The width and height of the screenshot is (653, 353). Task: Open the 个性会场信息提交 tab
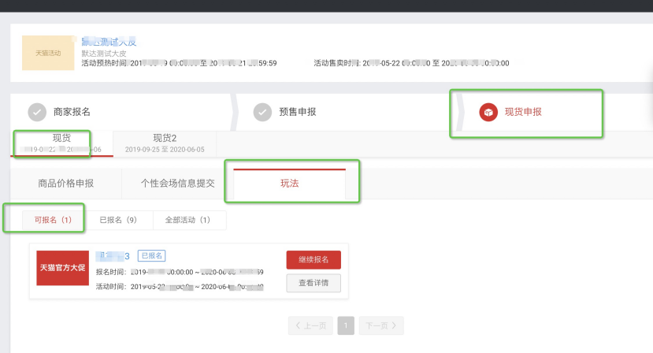(177, 184)
